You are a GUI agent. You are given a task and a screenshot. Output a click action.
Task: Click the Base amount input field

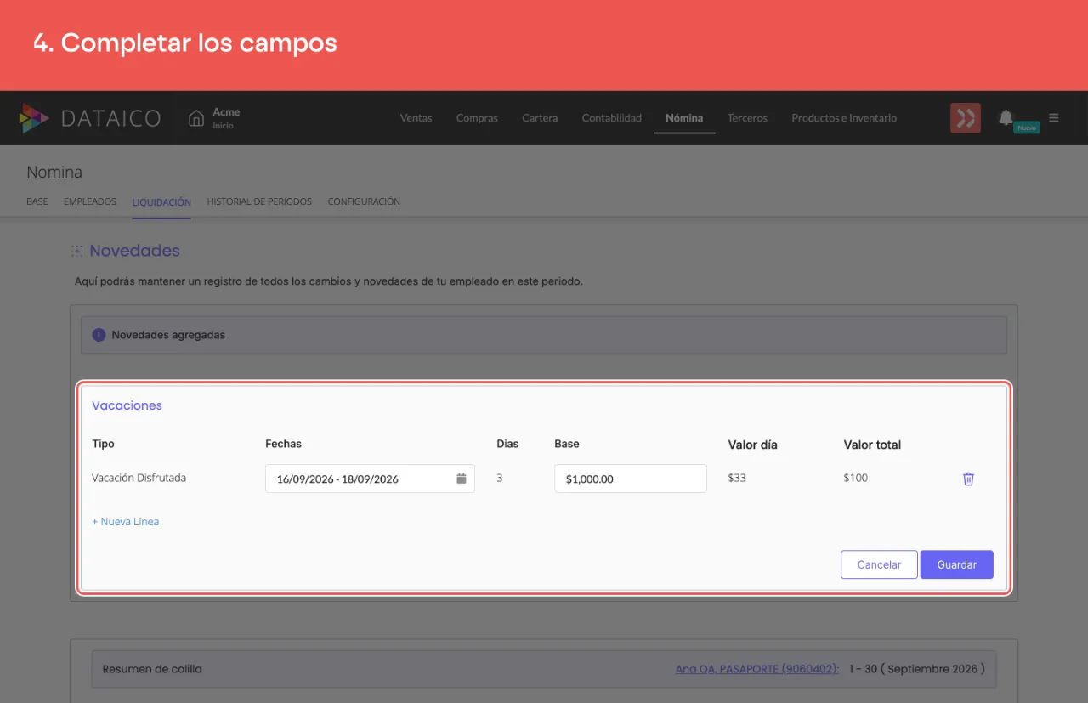tap(631, 479)
